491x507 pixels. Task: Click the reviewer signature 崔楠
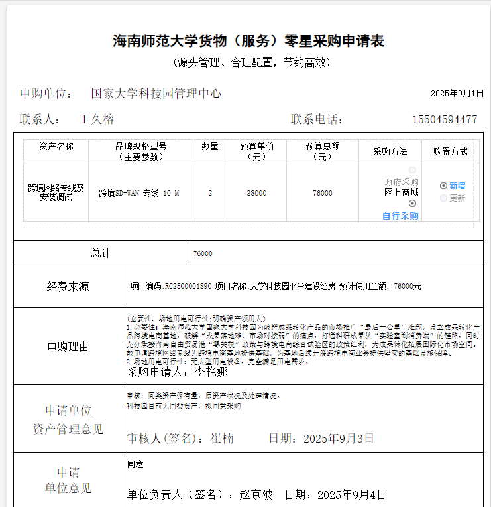coord(222,439)
